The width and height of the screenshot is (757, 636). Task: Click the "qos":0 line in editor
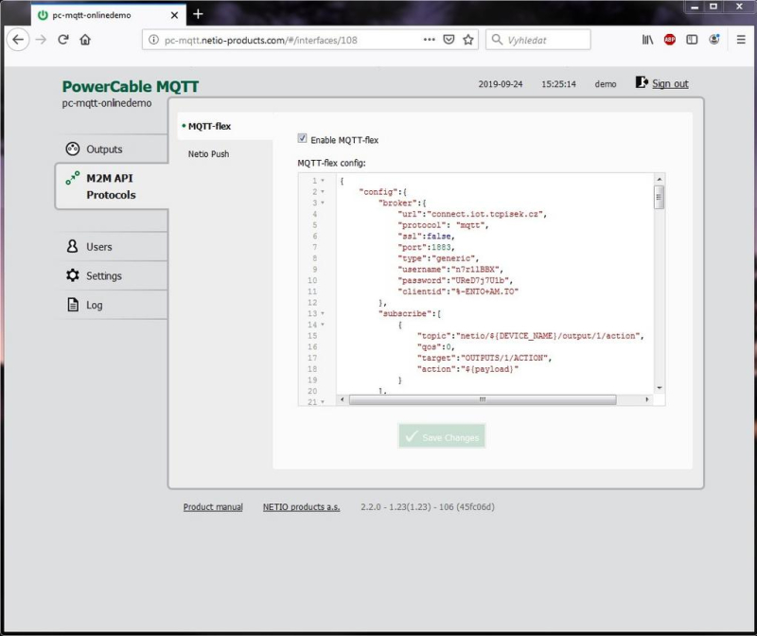[435, 346]
